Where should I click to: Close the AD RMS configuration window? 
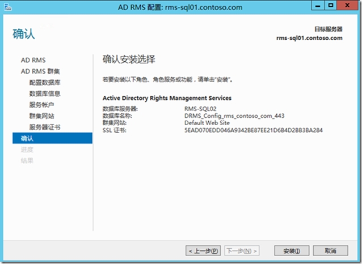347,6
